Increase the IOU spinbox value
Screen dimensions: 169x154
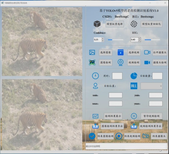pos(140,39)
